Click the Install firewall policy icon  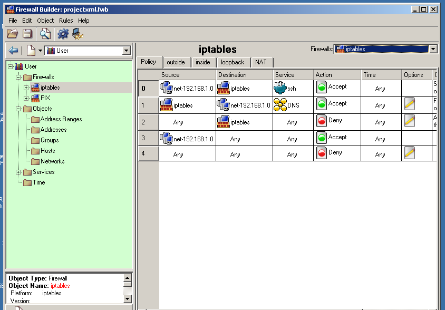pyautogui.click(x=78, y=34)
